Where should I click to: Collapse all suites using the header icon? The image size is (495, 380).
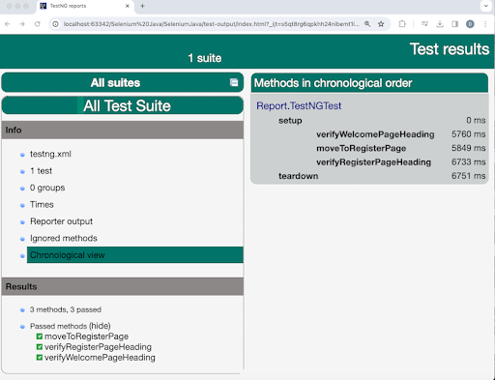coord(234,82)
